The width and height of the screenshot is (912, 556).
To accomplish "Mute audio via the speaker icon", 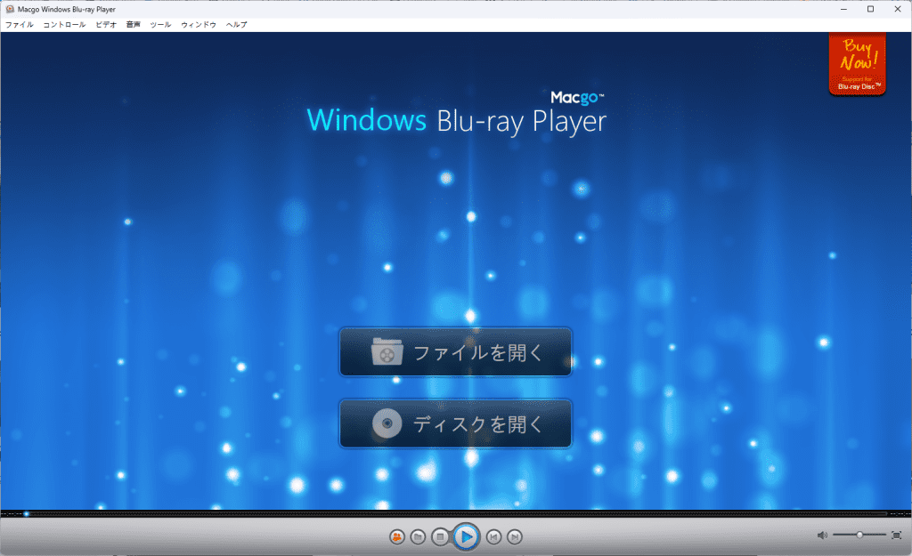I will tap(822, 535).
